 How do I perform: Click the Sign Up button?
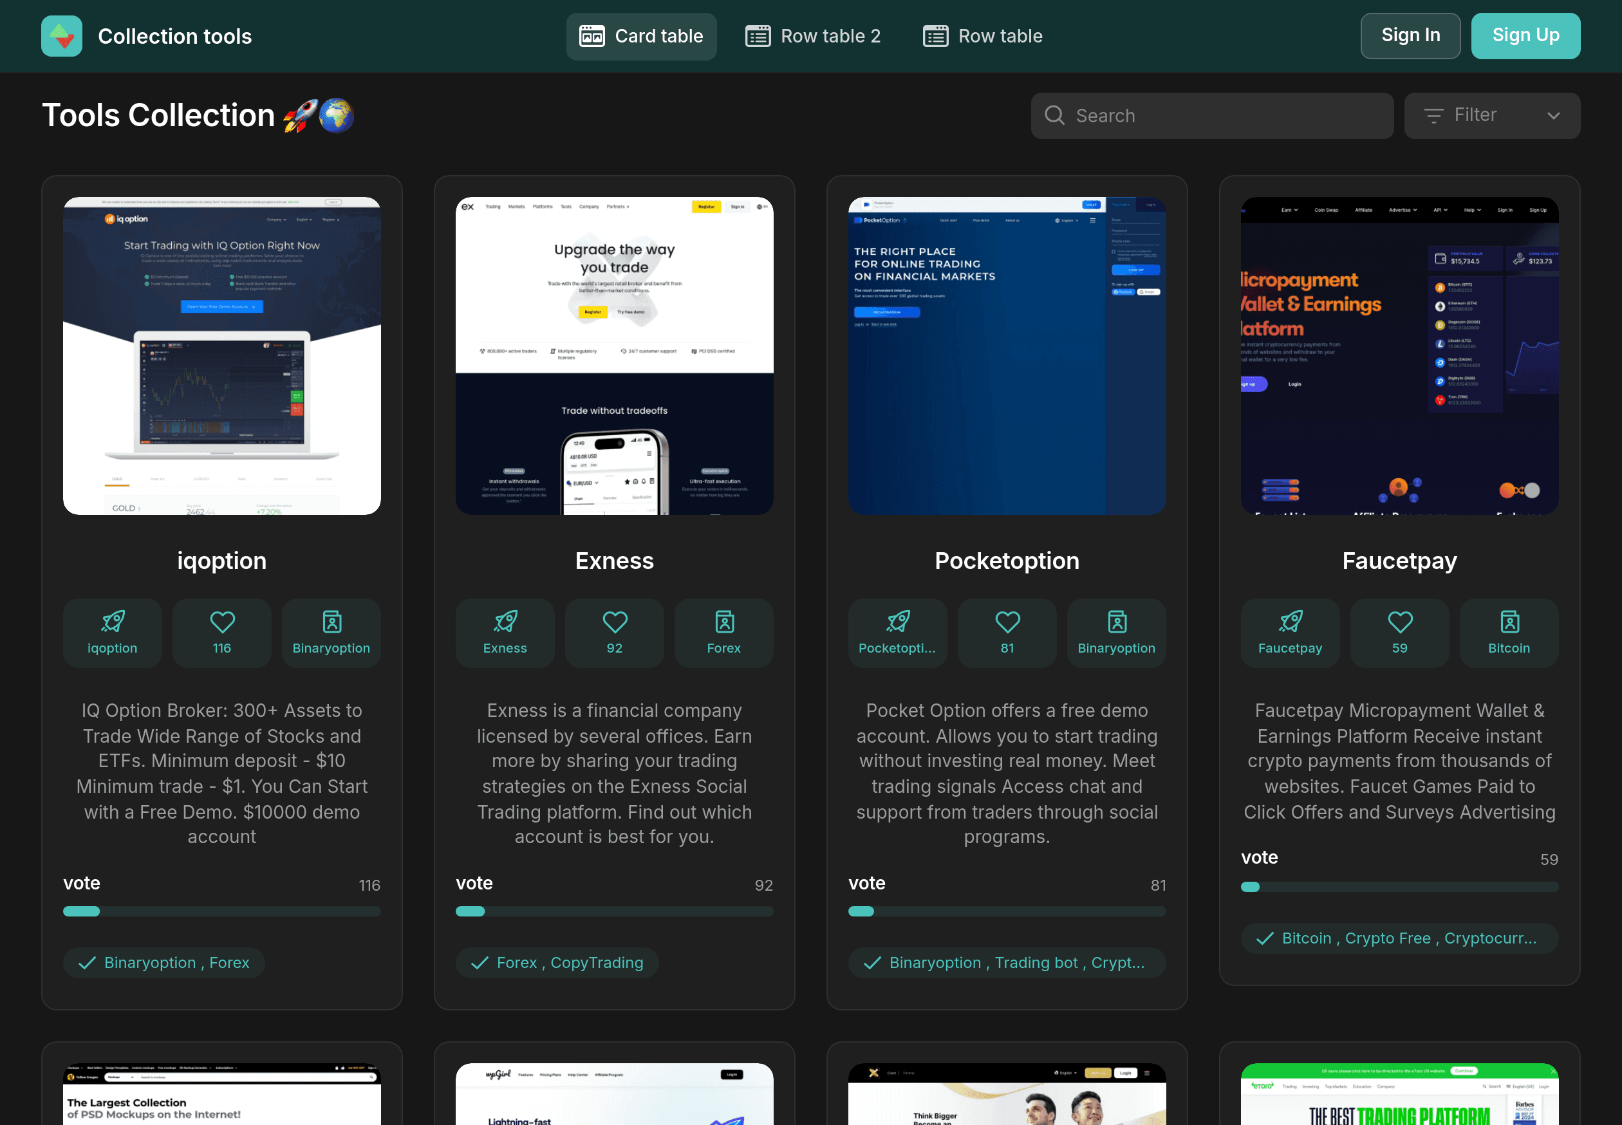1525,35
